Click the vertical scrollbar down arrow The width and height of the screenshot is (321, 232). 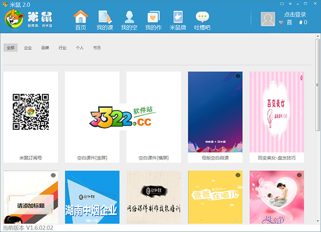317,220
